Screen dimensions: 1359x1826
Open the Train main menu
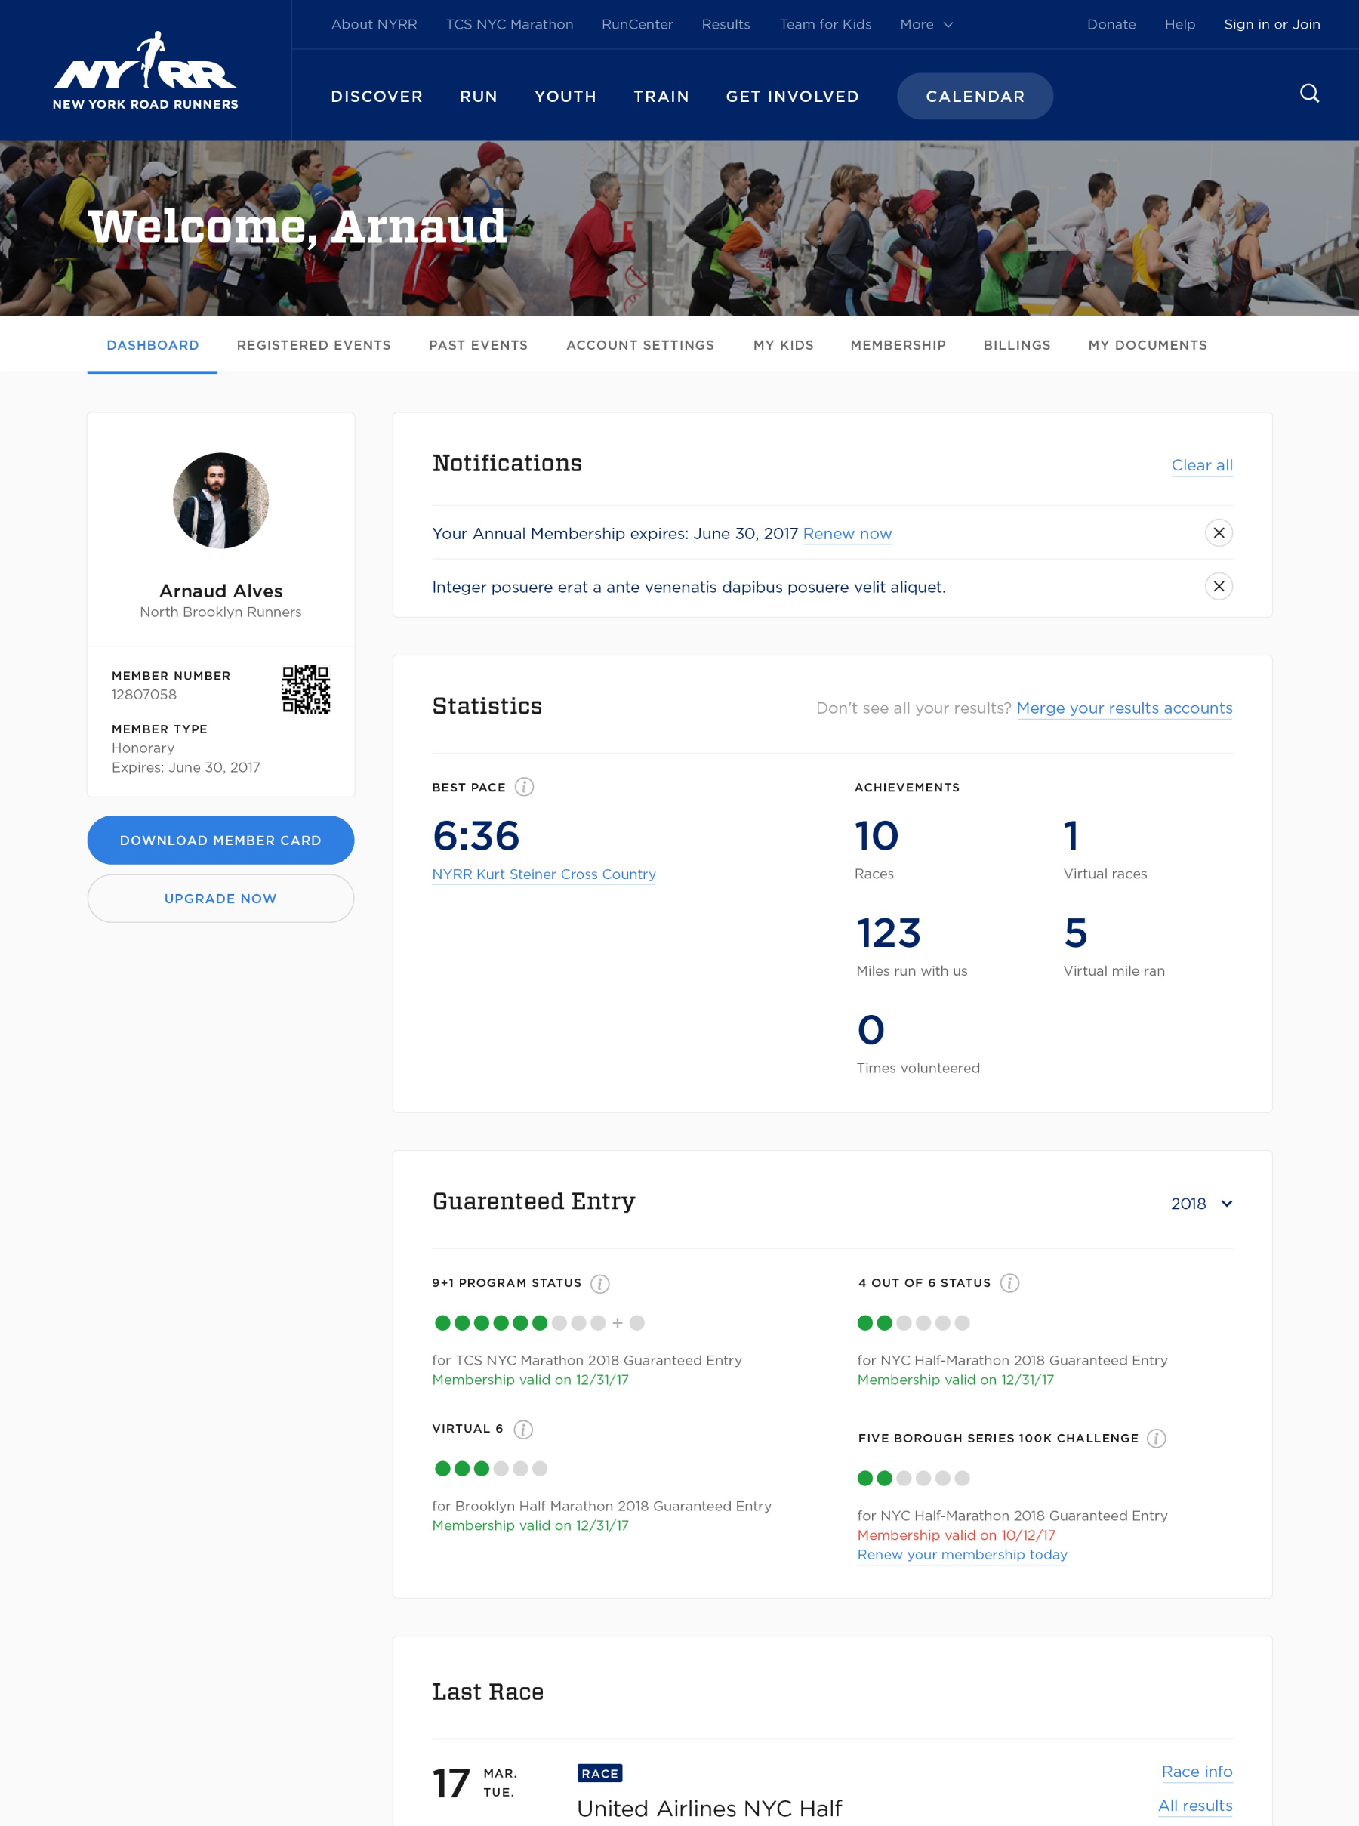point(661,96)
